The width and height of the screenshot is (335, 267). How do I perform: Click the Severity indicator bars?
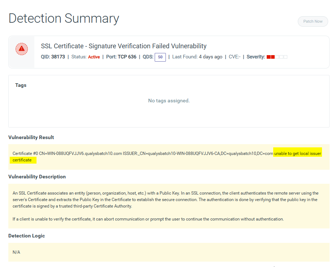click(x=276, y=57)
